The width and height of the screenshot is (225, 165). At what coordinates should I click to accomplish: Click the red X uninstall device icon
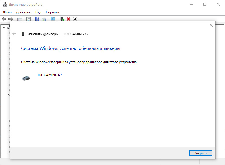pos(69,19)
